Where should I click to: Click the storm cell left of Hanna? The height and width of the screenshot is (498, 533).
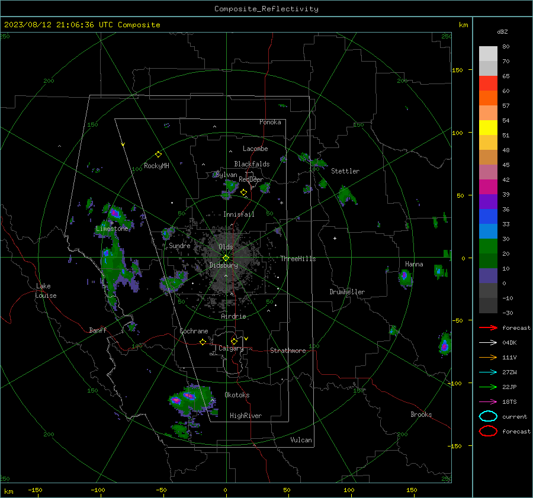click(405, 277)
